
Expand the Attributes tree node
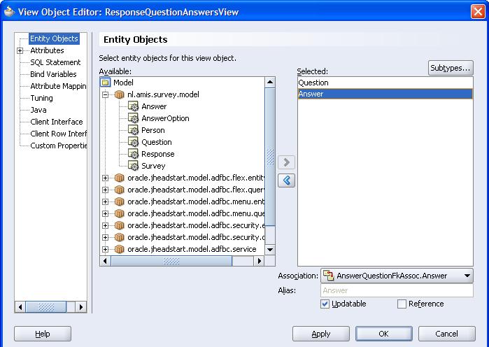point(20,50)
